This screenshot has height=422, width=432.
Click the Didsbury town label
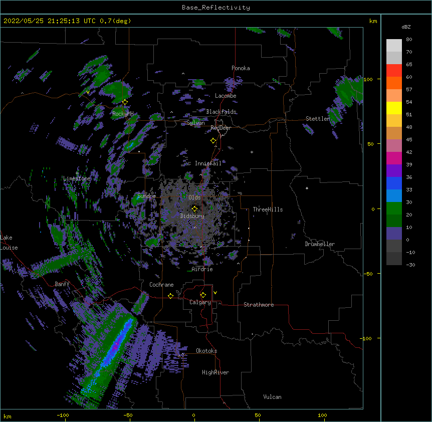click(x=192, y=216)
